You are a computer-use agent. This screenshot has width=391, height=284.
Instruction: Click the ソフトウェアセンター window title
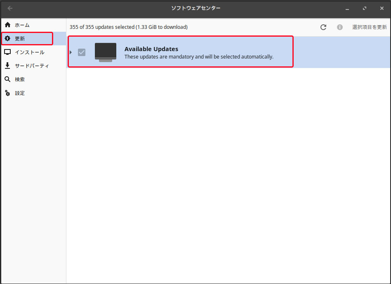click(195, 8)
